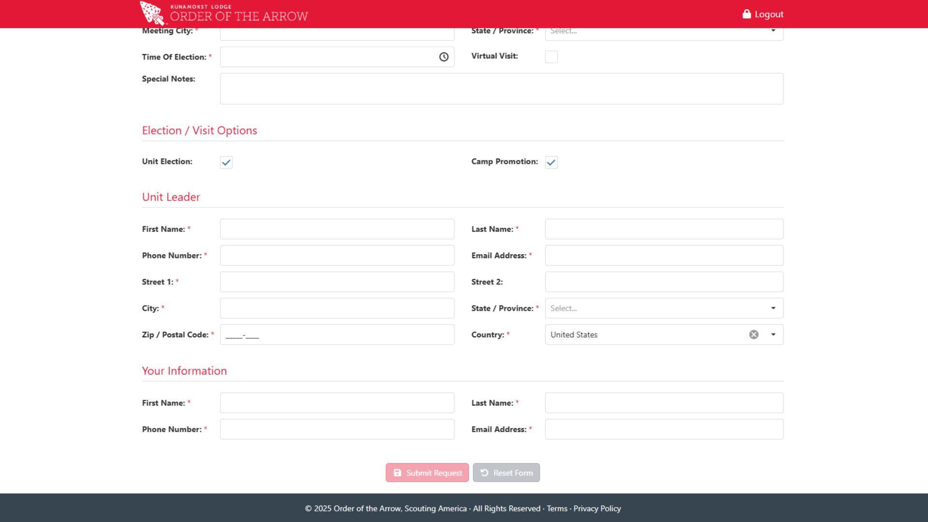
Task: Clear the United States country selection
Action: pyautogui.click(x=754, y=334)
